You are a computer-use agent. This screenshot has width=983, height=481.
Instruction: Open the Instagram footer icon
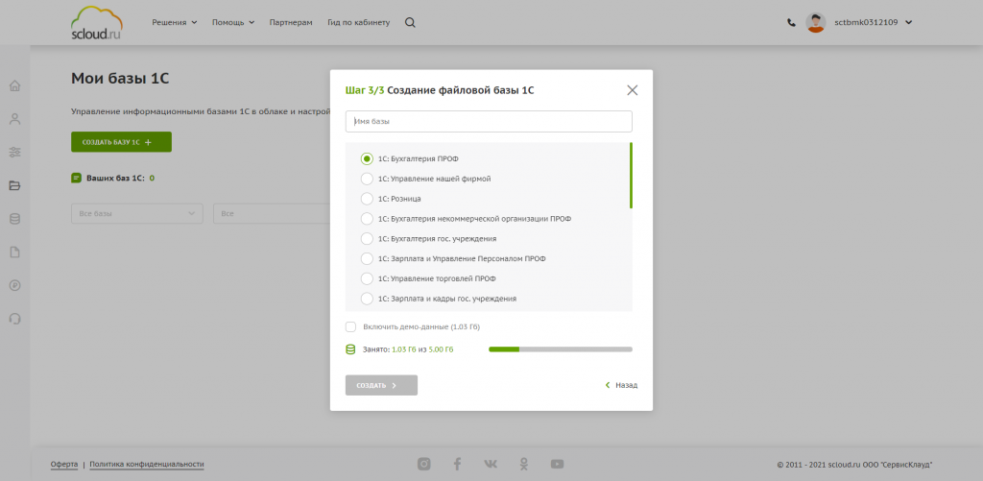coord(423,464)
